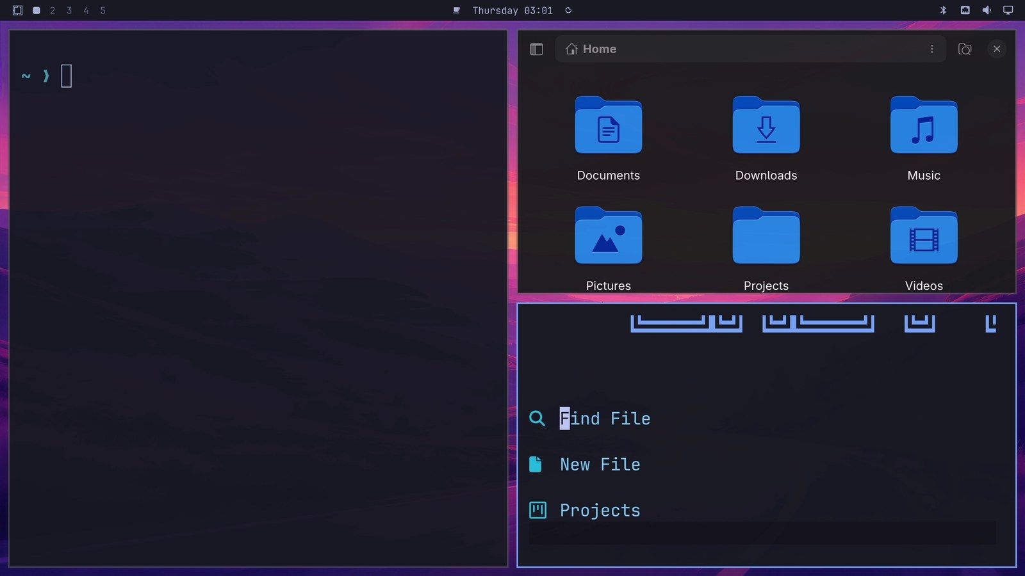Click the Downloads folder label
Screen dimensions: 1025x576
[766, 175]
